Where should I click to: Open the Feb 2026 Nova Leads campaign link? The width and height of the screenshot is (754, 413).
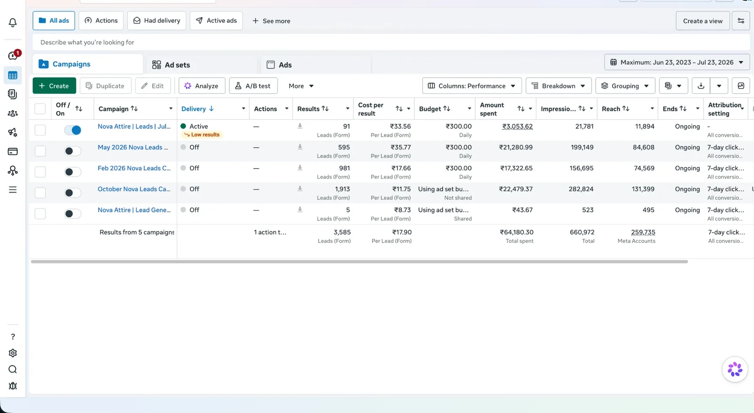134,168
